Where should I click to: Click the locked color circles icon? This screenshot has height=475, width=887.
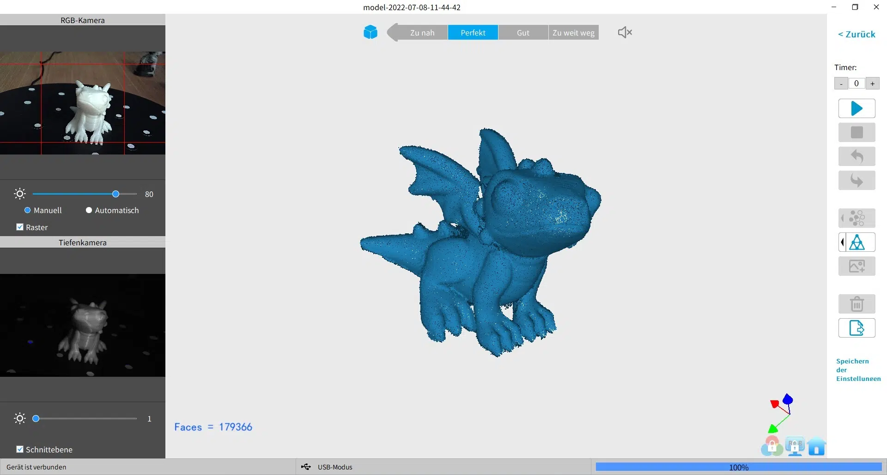(x=772, y=446)
